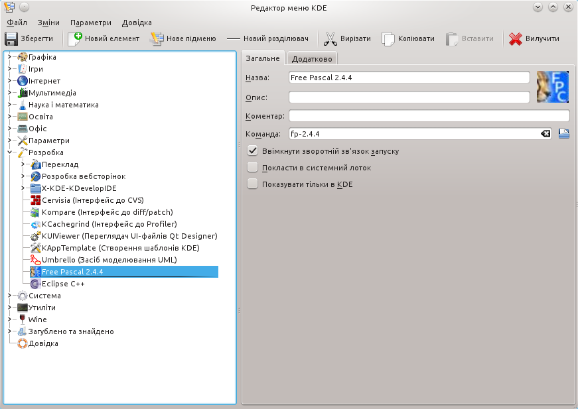578x409 pixels.
Task: Open the Зміни menu
Action: pyautogui.click(x=48, y=23)
